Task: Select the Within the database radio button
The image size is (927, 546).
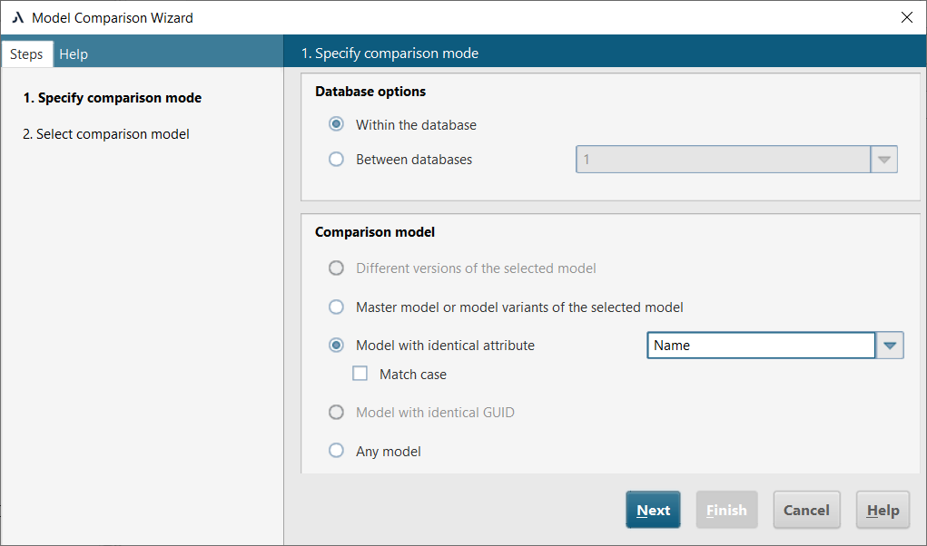Action: [x=336, y=124]
